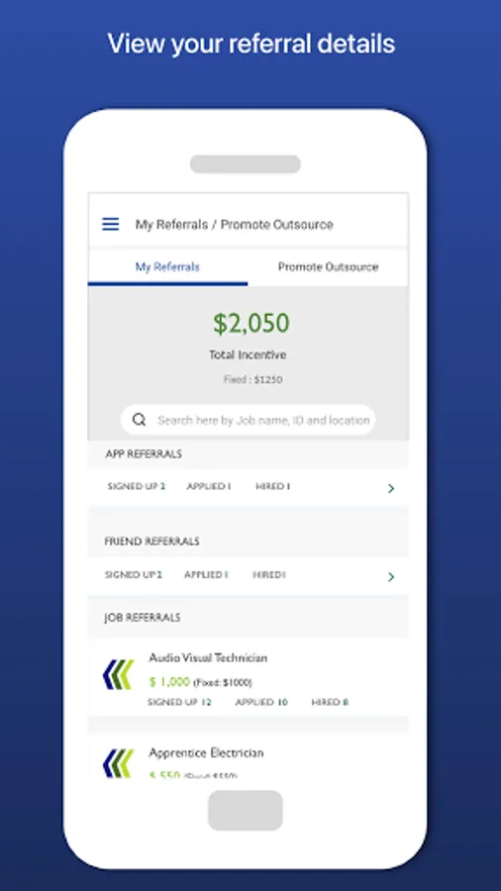501x891 pixels.
Task: Open the Apprentice Electrician job title
Action: pos(206,753)
